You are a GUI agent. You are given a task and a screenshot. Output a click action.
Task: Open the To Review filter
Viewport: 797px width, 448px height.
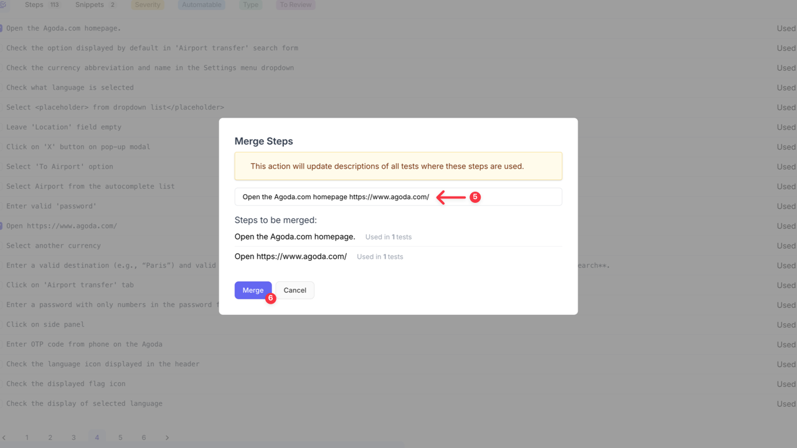(295, 4)
